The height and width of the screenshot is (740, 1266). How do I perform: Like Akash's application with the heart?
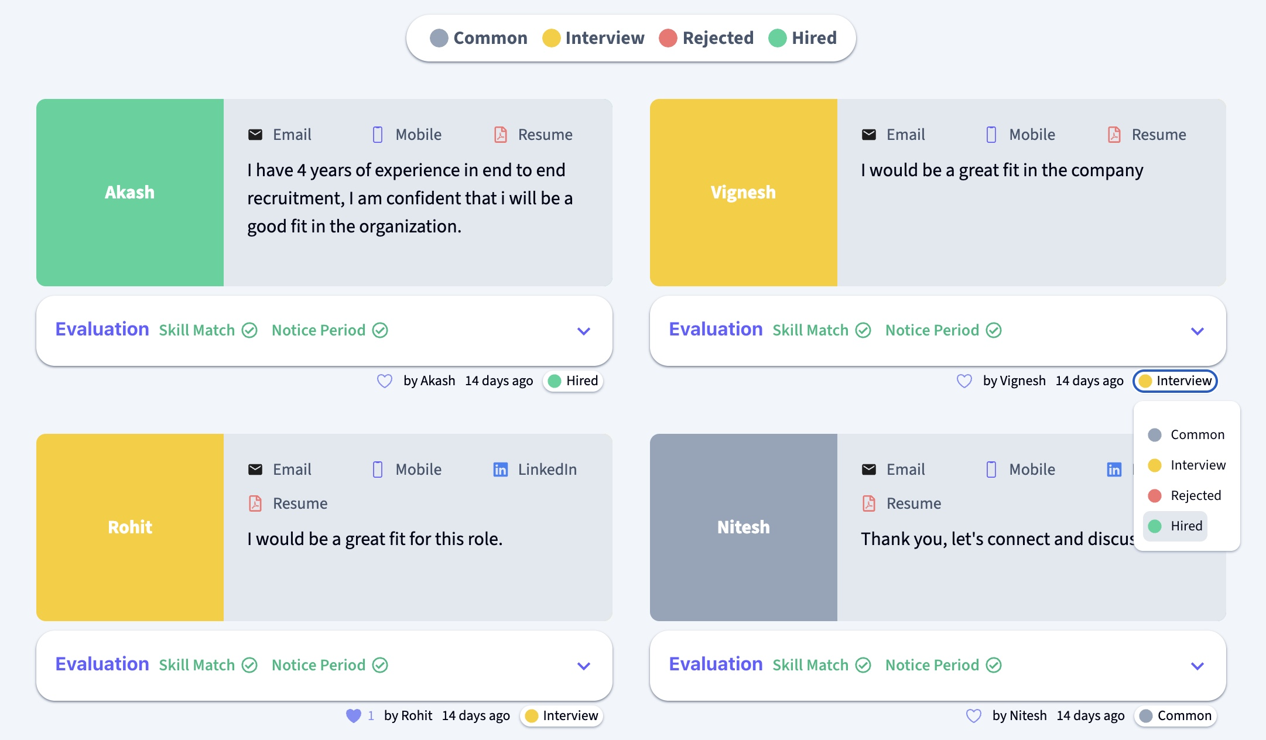pyautogui.click(x=384, y=381)
